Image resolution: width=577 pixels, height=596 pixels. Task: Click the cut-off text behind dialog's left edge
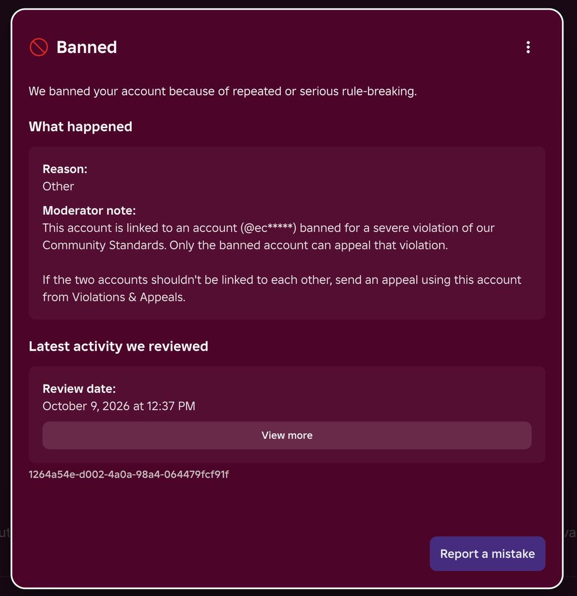5,533
